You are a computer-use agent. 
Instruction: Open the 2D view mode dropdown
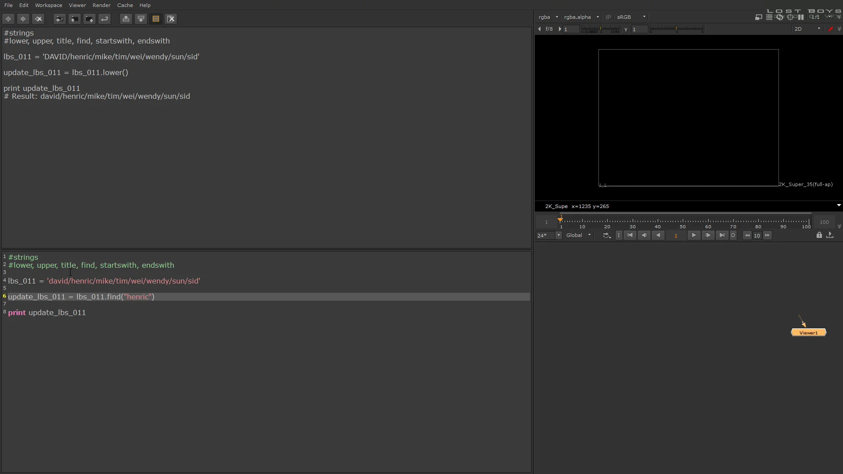[807, 29]
